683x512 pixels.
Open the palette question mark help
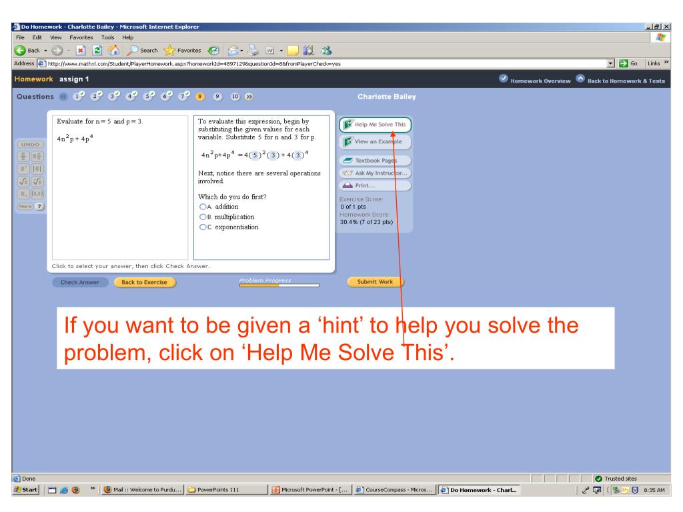[x=39, y=207]
